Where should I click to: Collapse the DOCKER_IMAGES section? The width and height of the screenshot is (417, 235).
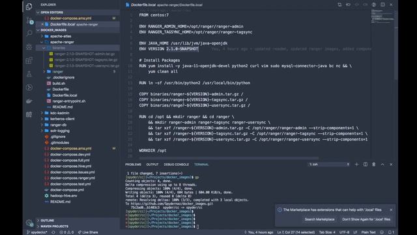click(38, 30)
